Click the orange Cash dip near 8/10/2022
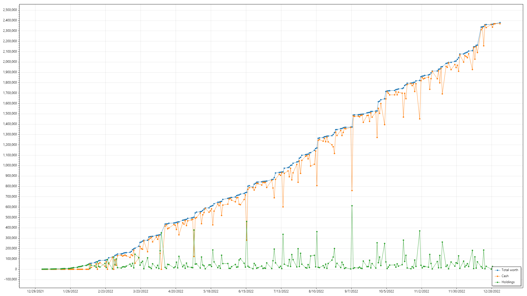 317,186
